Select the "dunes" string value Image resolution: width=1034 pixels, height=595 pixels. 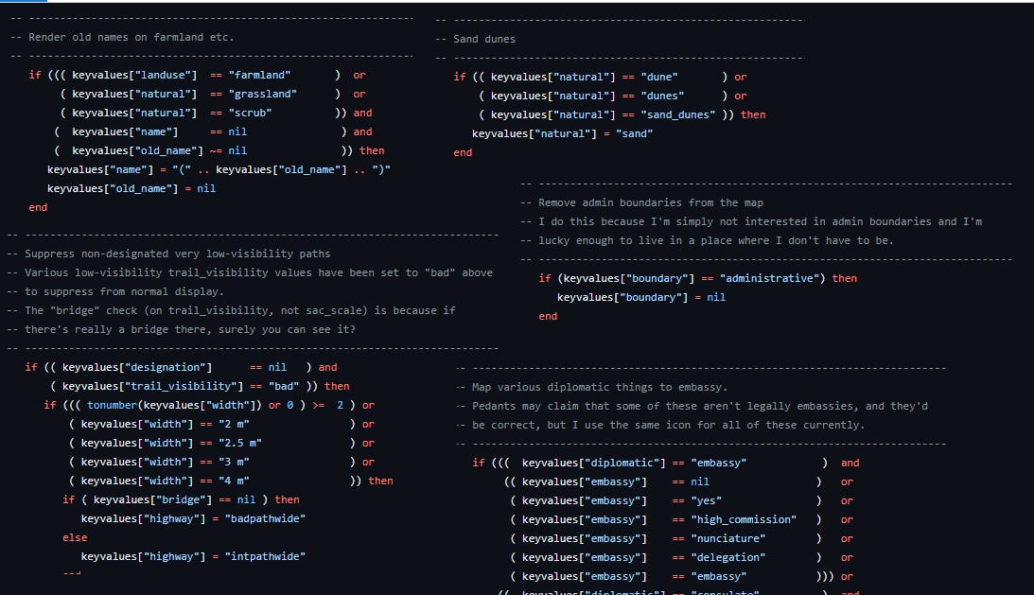(x=663, y=96)
